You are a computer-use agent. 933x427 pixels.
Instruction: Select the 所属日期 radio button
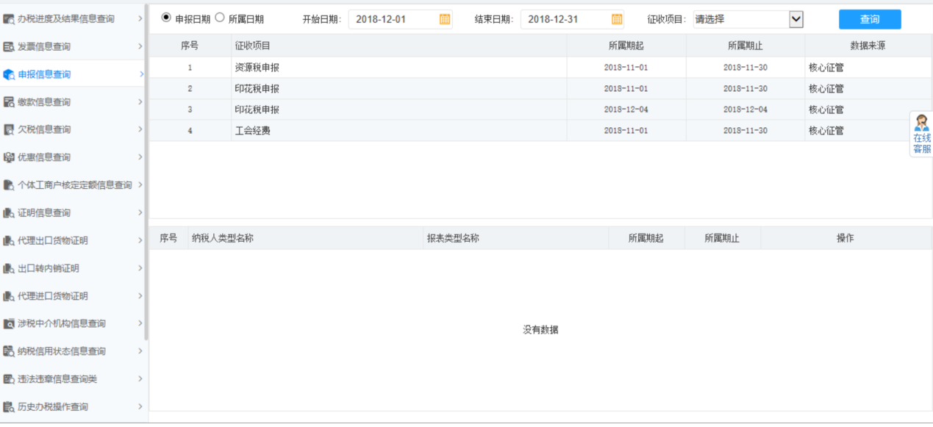(220, 18)
